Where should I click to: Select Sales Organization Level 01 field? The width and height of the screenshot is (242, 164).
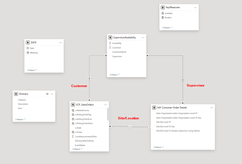pyautogui.click(x=177, y=113)
